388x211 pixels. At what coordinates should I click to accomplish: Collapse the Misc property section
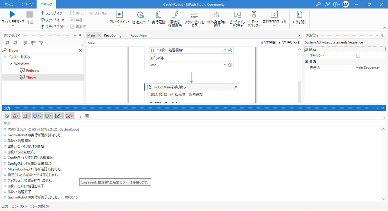[x=306, y=50]
